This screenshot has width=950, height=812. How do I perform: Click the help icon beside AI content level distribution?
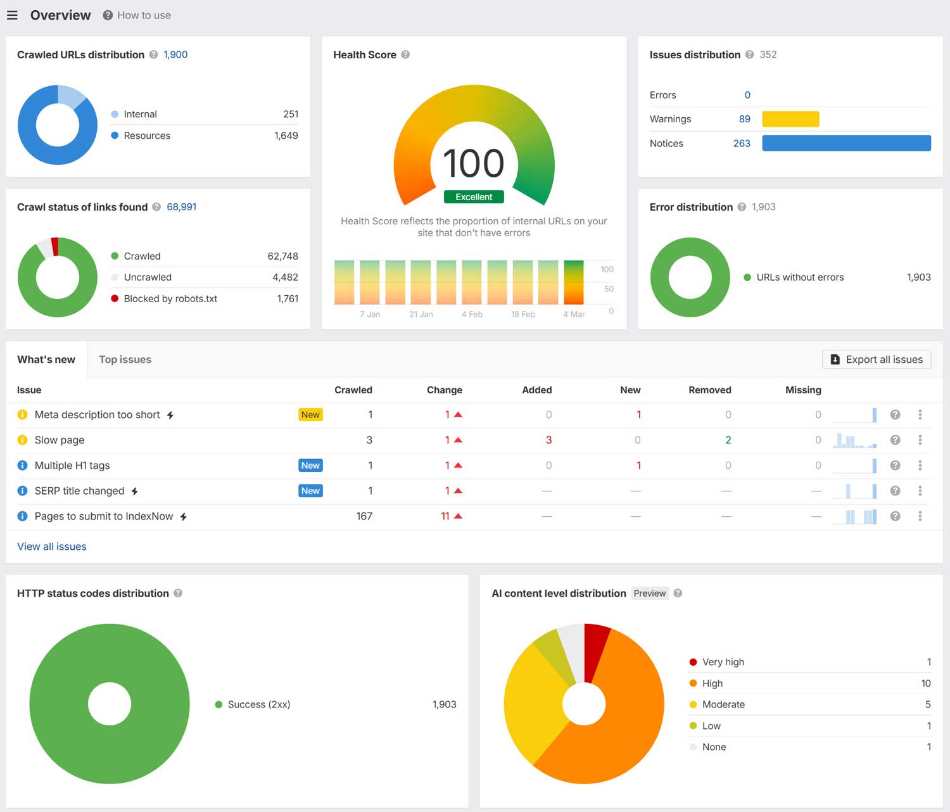[678, 593]
